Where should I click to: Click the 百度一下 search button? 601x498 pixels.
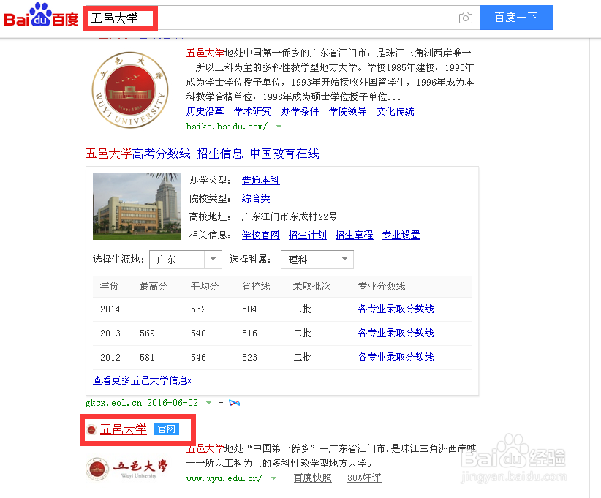(516, 18)
